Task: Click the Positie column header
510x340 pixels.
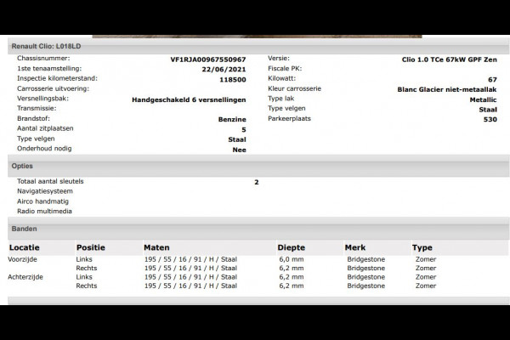Action: (91, 247)
